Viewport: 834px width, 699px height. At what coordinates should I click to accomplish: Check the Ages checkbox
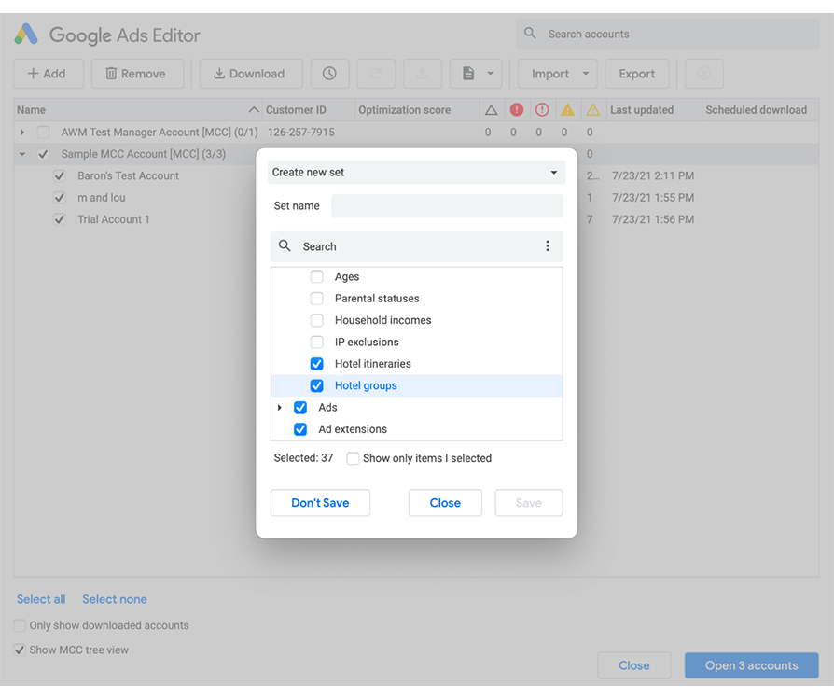(x=316, y=276)
